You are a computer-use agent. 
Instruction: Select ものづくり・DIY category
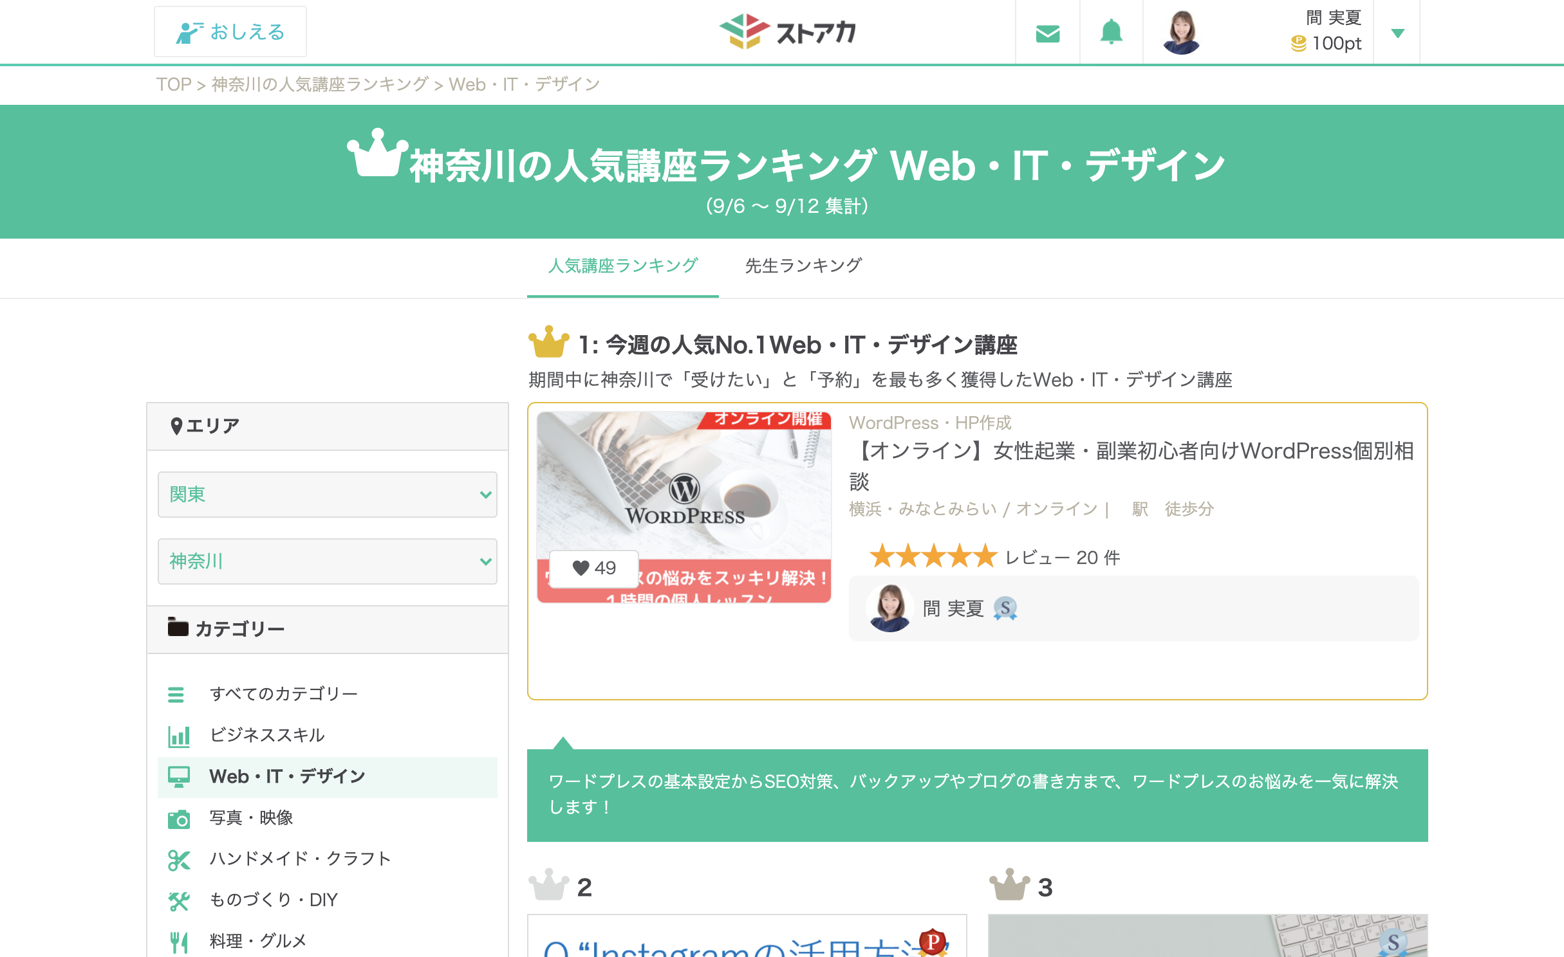point(274,900)
